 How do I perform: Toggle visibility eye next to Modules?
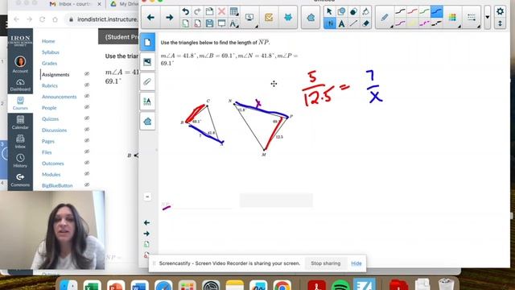(x=87, y=174)
